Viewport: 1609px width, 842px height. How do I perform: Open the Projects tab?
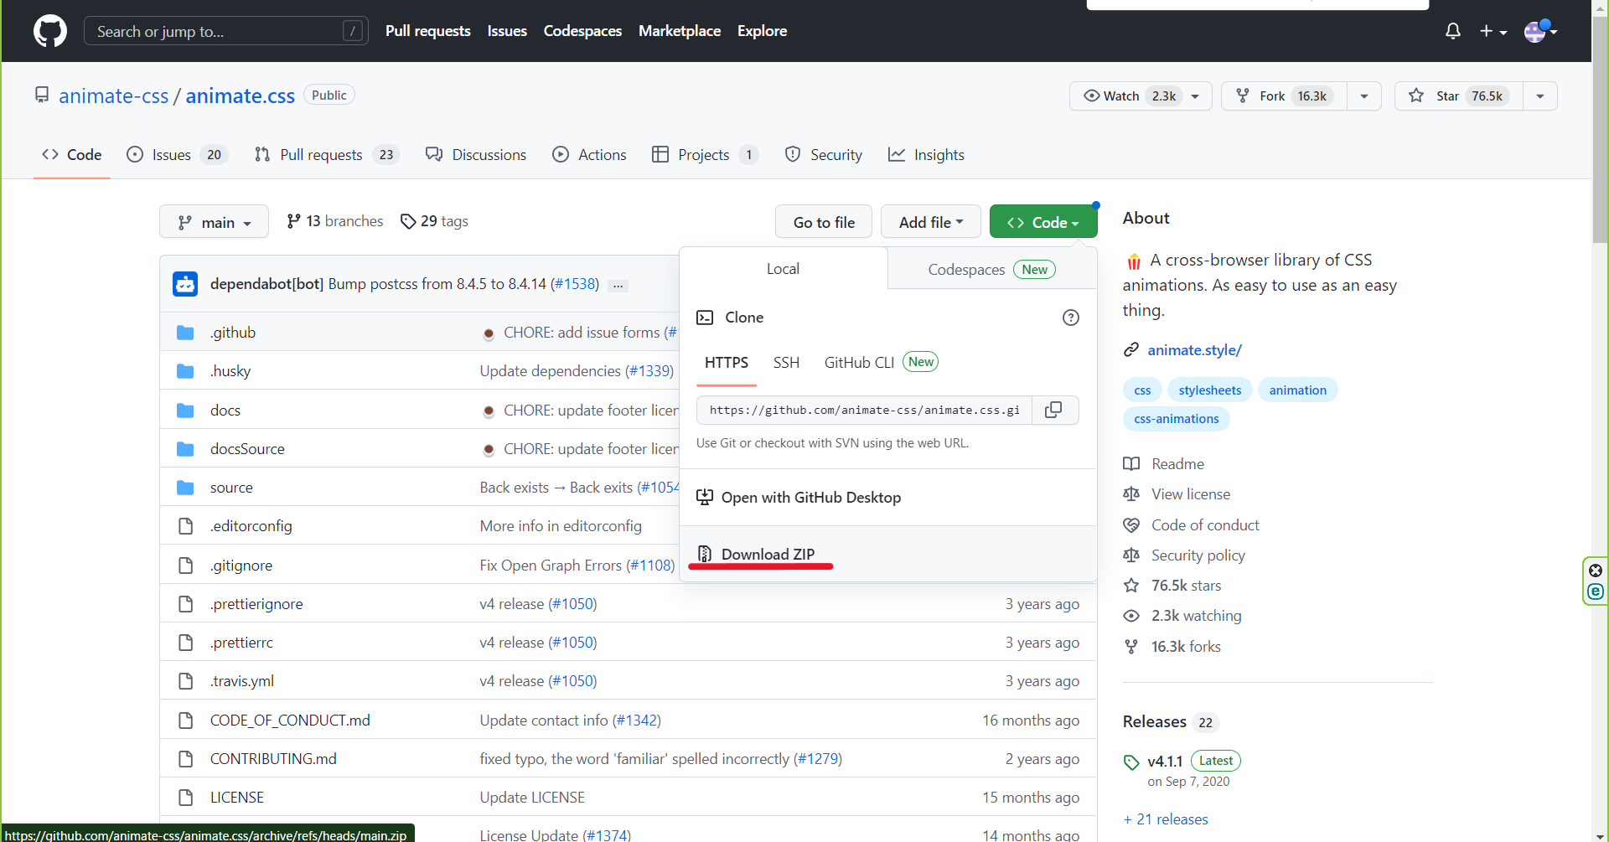pos(705,155)
